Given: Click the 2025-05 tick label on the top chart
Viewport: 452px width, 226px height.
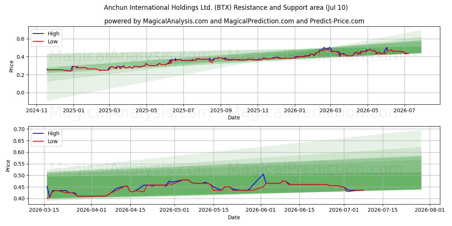Looking at the screenshot, I should 146,110.
